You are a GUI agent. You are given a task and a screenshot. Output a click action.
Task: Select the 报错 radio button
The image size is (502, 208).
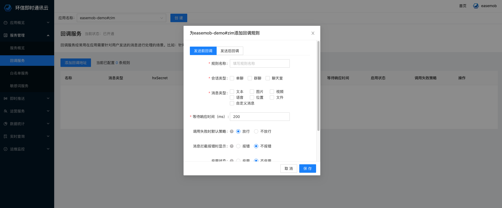[238, 146]
